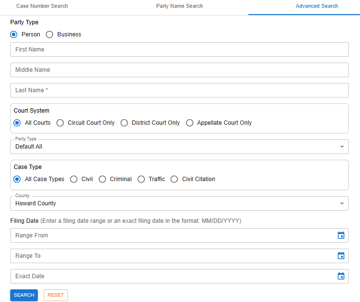Open calendar picker for Range From
Screen dimensions: 360x302
341,235
